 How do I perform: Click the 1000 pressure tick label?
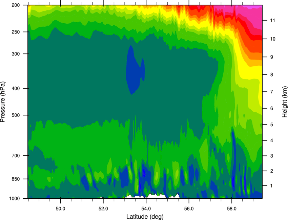[15, 199]
